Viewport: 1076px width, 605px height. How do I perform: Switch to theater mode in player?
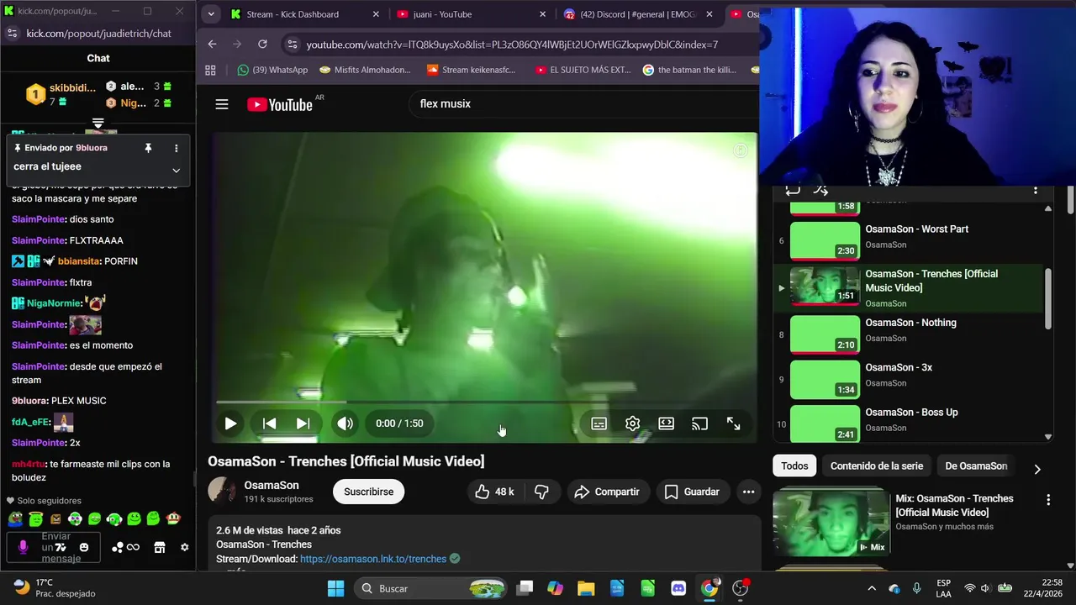[667, 423]
